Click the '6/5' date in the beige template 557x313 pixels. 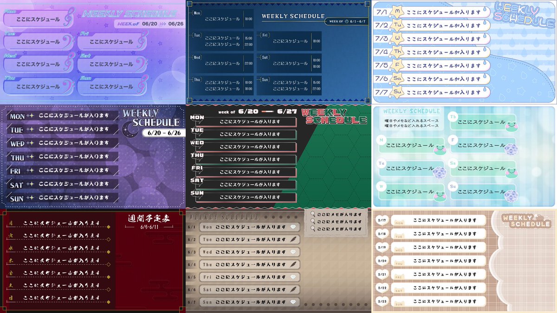[x=192, y=277]
